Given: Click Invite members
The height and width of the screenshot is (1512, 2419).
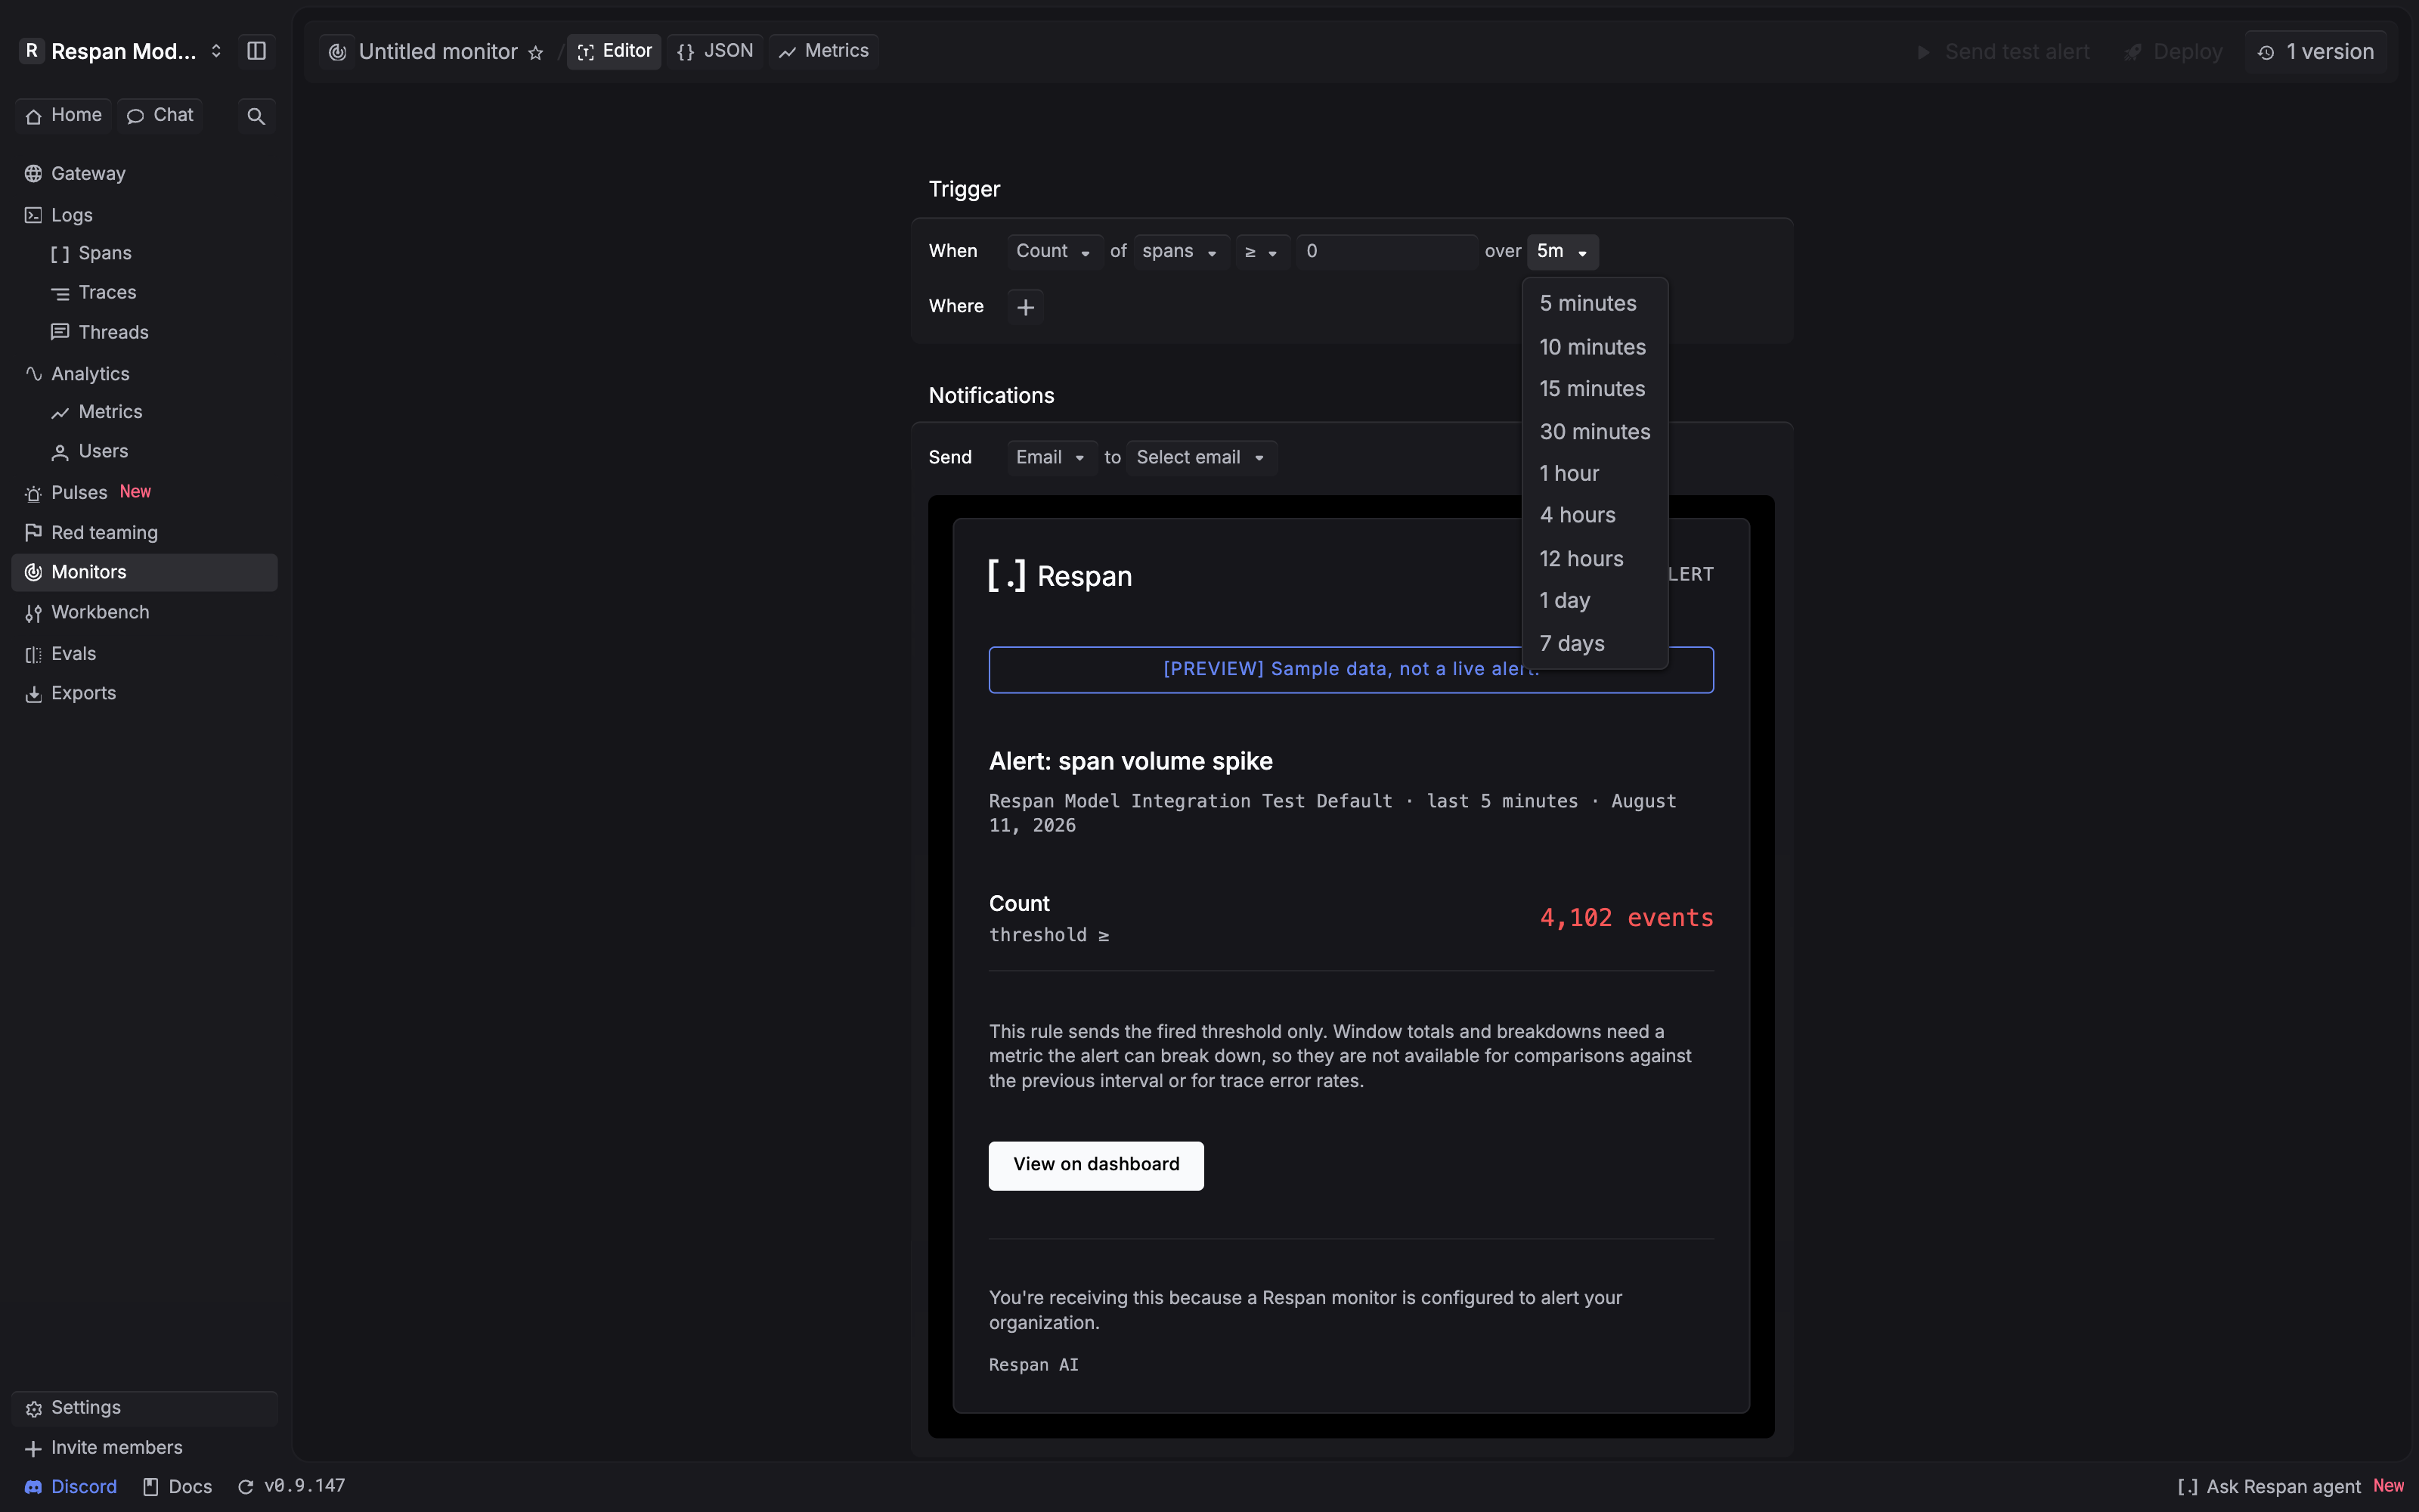Looking at the screenshot, I should [x=144, y=1448].
